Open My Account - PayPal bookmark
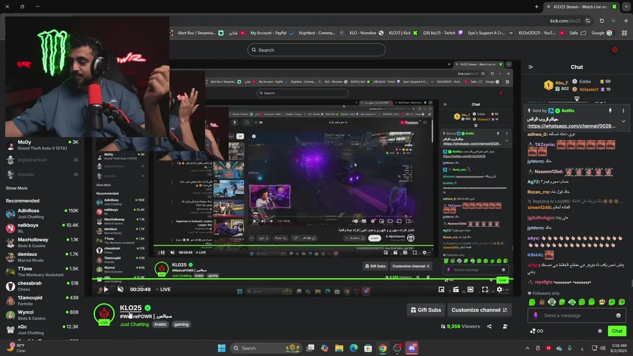 pyautogui.click(x=272, y=33)
